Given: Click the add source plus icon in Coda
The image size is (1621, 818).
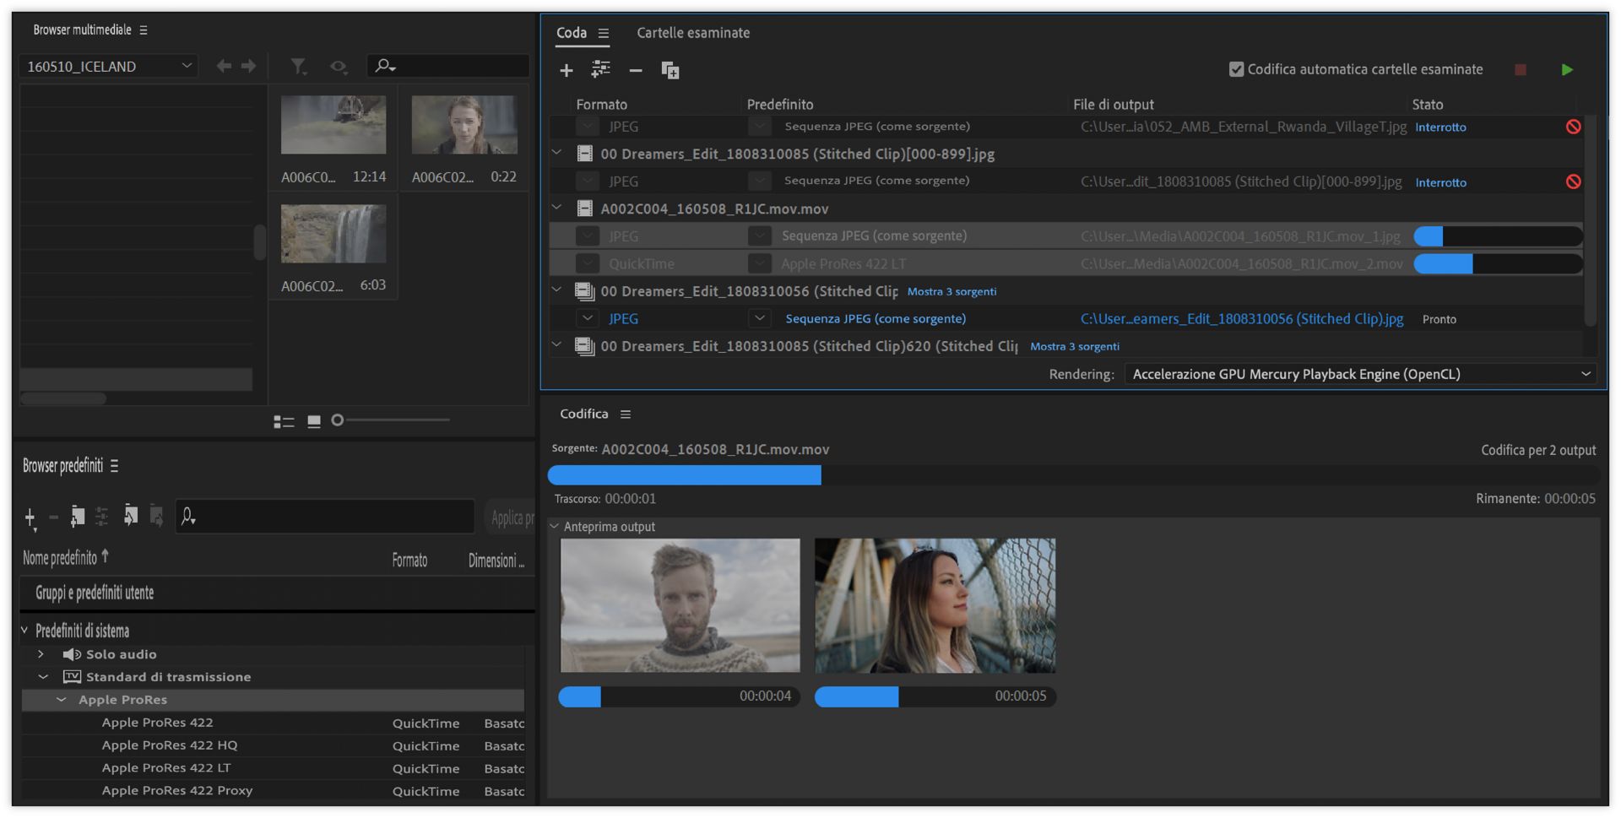Looking at the screenshot, I should [x=566, y=70].
